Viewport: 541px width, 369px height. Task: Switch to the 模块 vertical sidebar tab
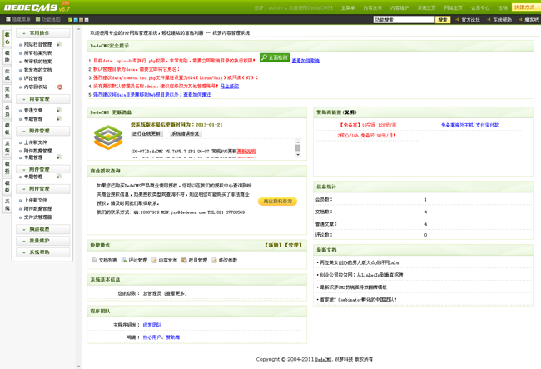7,56
